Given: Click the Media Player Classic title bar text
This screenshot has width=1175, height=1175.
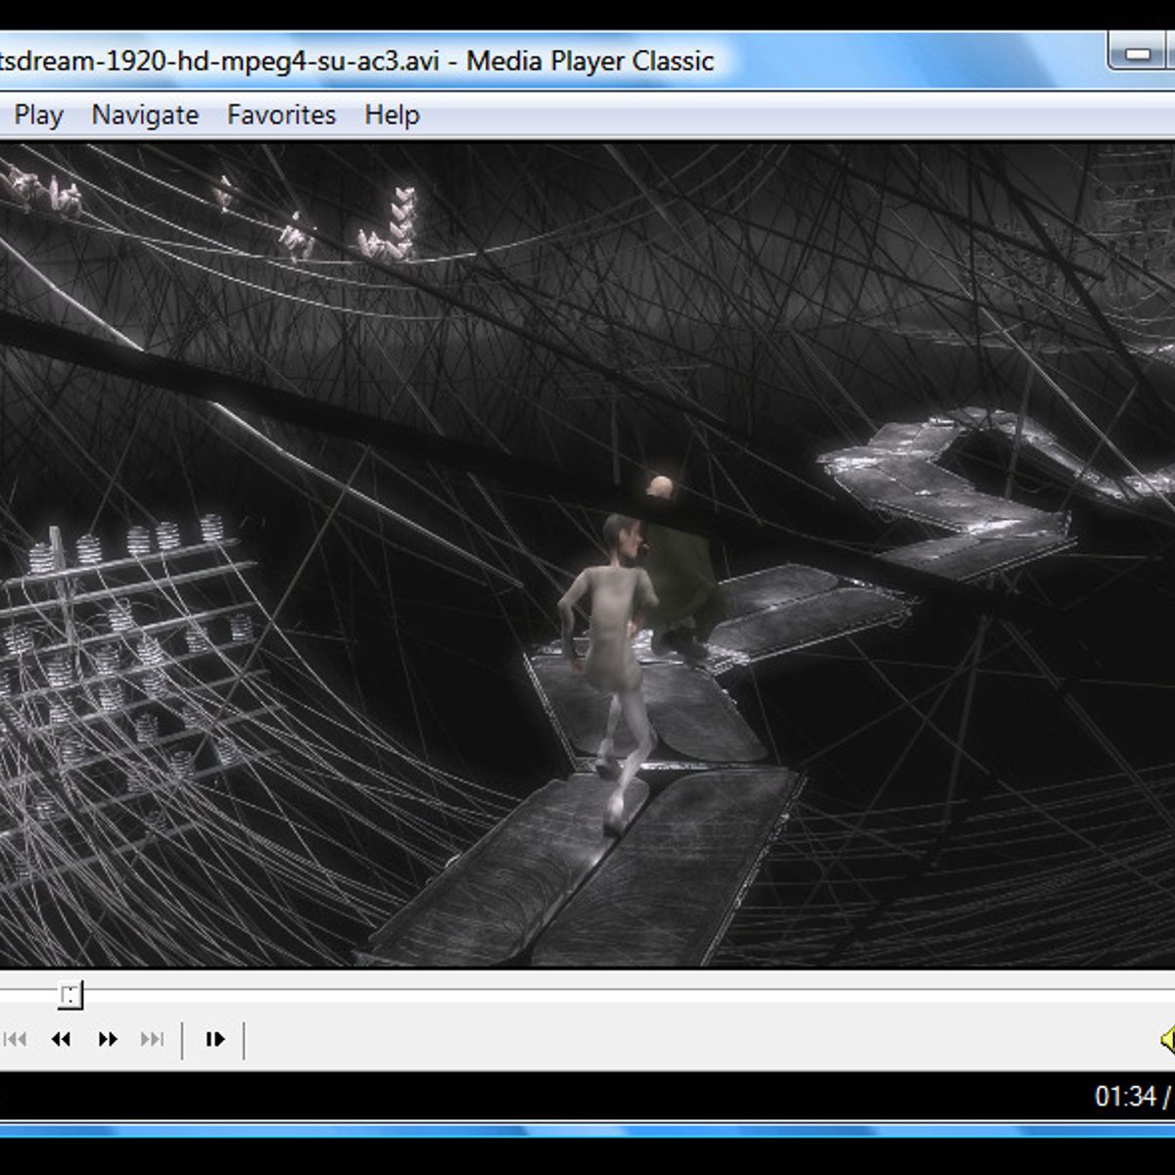Looking at the screenshot, I should (590, 61).
